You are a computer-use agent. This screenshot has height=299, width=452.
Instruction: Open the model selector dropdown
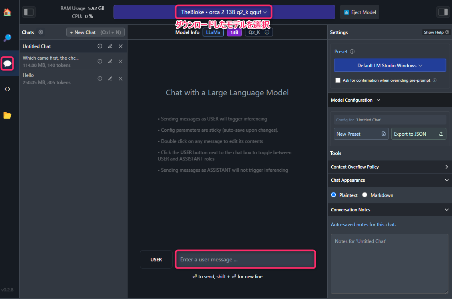pyautogui.click(x=224, y=12)
